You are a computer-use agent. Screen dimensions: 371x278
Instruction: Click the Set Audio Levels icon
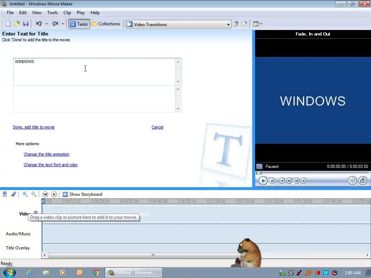click(x=5, y=194)
